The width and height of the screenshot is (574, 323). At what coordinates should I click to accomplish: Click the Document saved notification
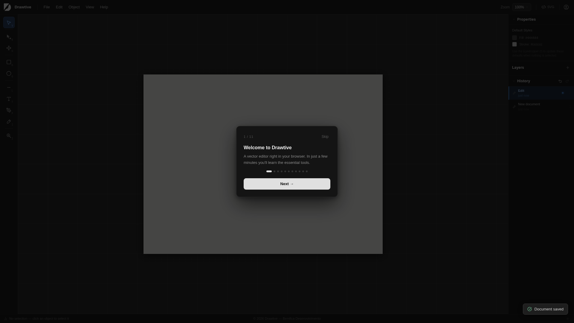click(x=545, y=309)
